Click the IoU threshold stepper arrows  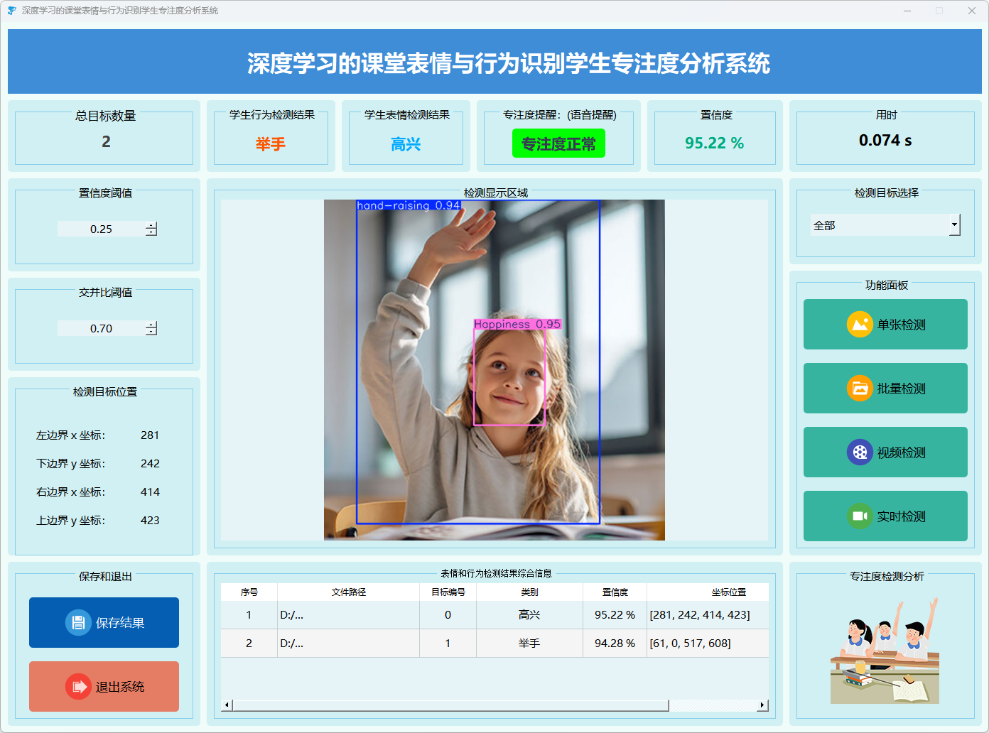(151, 328)
